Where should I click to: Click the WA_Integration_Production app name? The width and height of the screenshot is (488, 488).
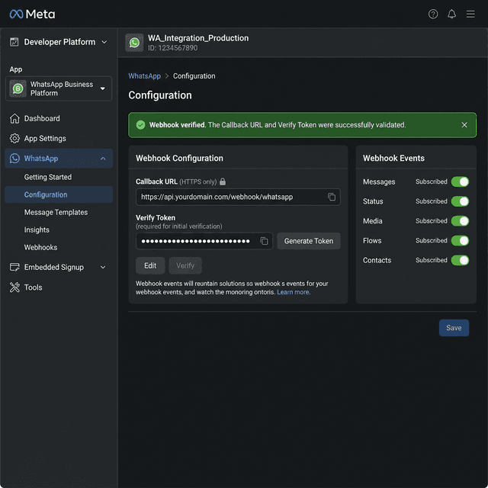198,38
